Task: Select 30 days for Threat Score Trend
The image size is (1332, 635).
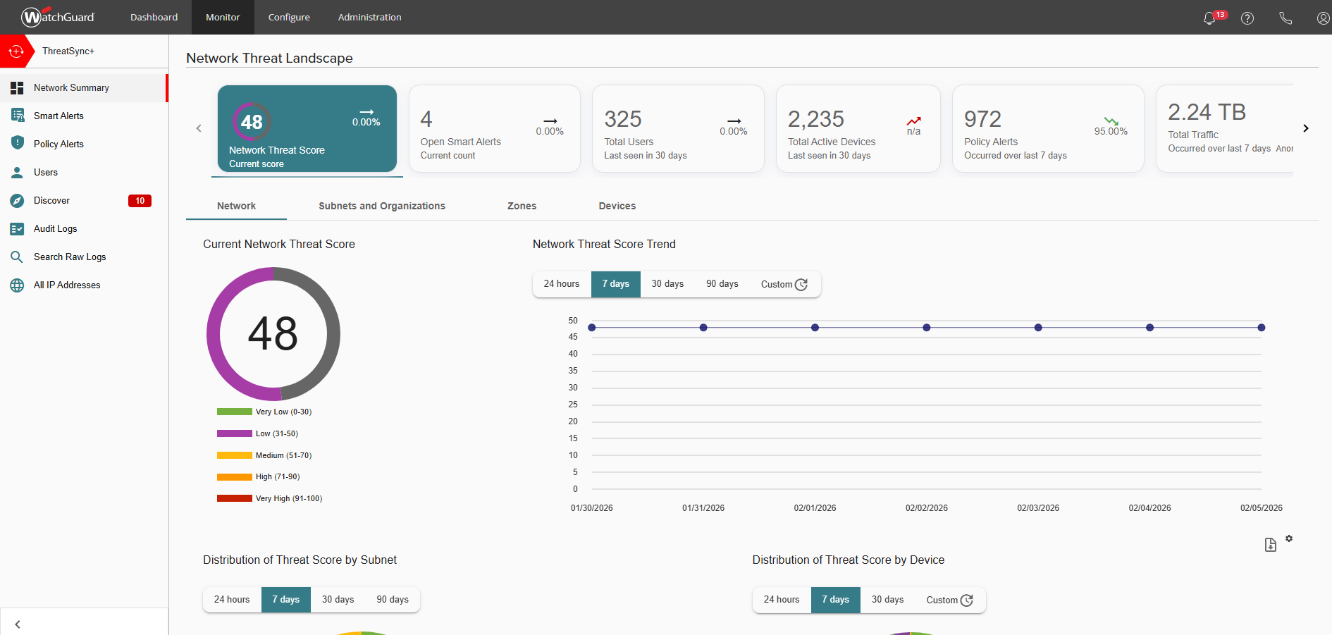Action: pyautogui.click(x=667, y=284)
